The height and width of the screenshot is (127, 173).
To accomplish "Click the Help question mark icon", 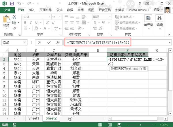I will click(x=140, y=3).
